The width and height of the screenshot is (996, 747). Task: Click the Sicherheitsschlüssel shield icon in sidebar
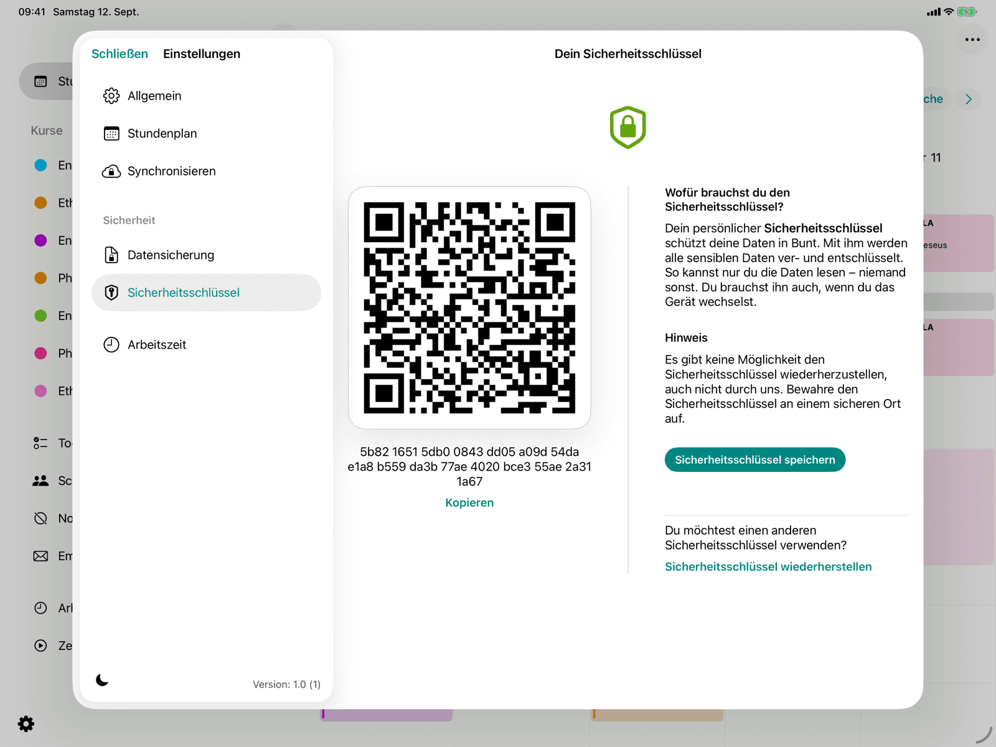click(111, 293)
